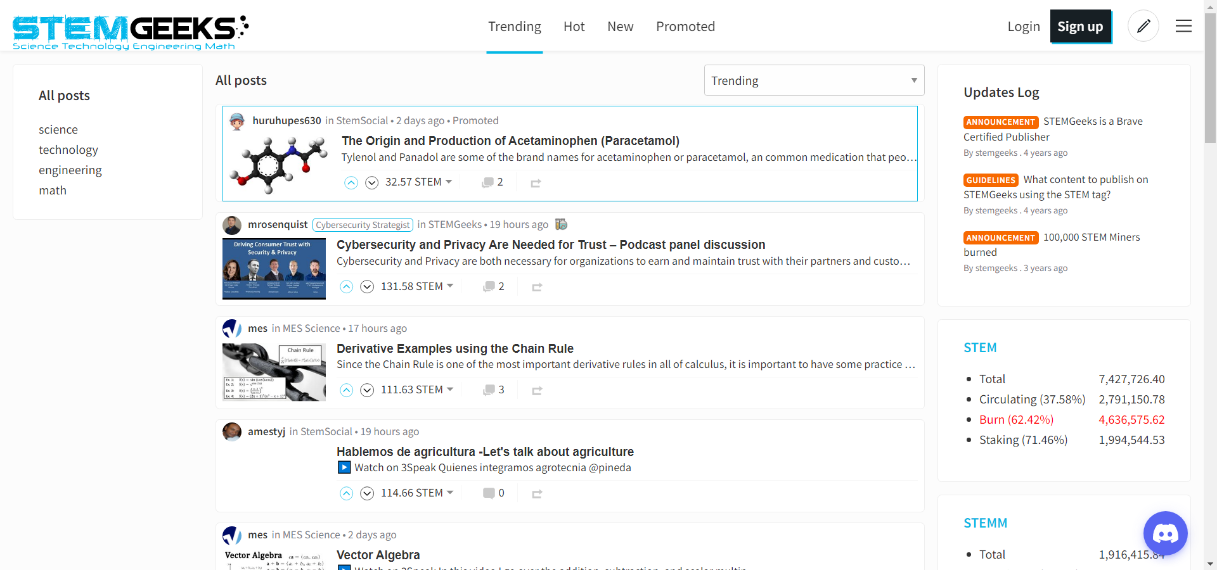This screenshot has height=570, width=1217.
Task: Click the STEMGeeks logo
Action: click(131, 32)
